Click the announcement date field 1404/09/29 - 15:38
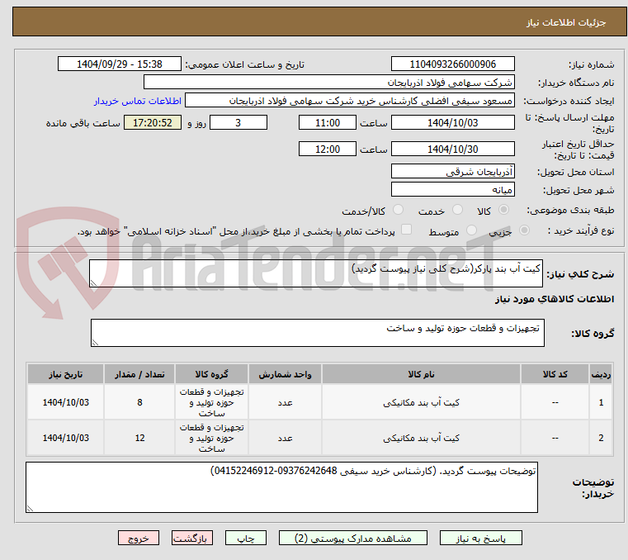Viewport: 628px width, 560px height. (x=120, y=64)
